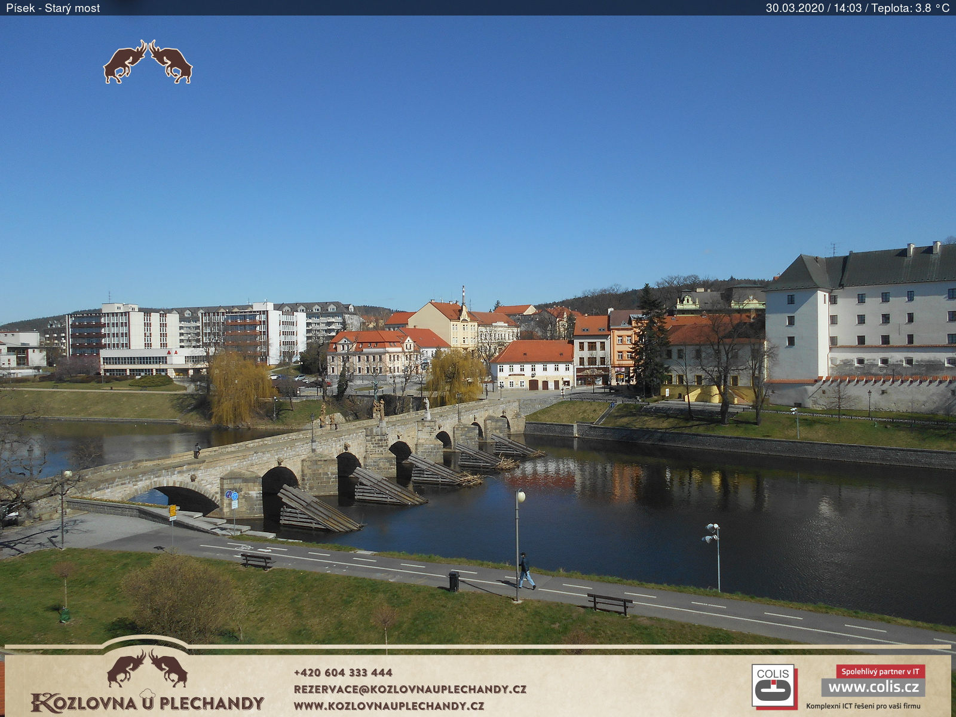Open www.kozlovnauplechandy.cz website link
The image size is (956, 717).
click(x=389, y=706)
